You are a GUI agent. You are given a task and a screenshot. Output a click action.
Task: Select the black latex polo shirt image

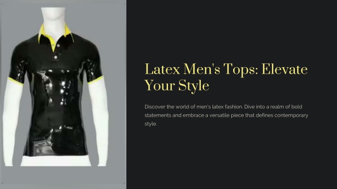tap(55, 90)
